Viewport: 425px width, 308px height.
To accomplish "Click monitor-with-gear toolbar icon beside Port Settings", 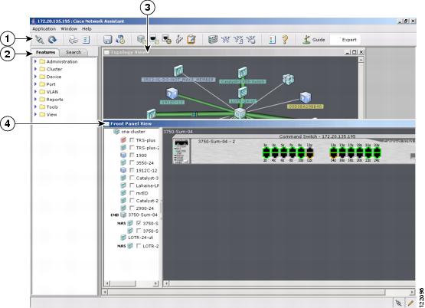I will pos(166,40).
